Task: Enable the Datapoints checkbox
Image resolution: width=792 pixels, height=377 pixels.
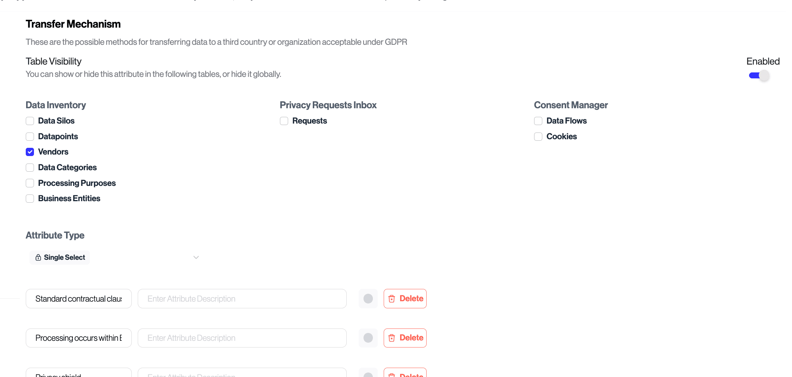Action: click(x=30, y=137)
